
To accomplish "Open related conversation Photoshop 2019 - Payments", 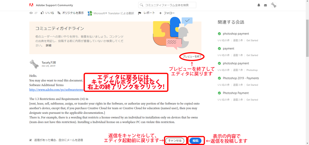I will click(x=241, y=78).
